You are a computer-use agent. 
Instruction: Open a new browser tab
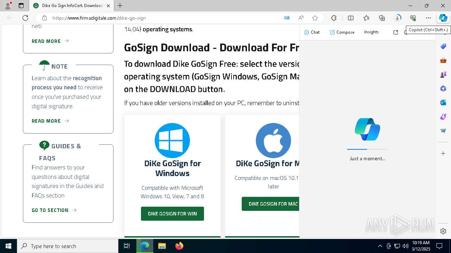coord(120,6)
